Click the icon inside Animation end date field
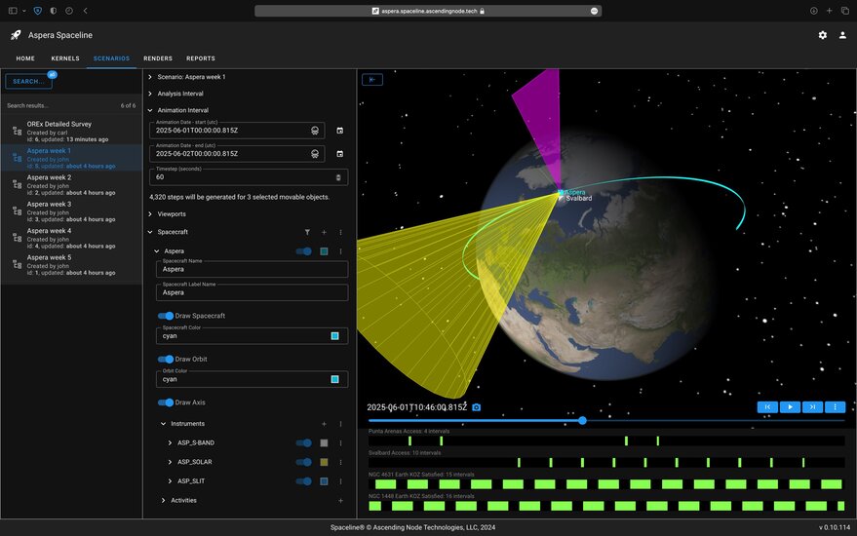Screen dimensions: 857x536 tap(315, 154)
